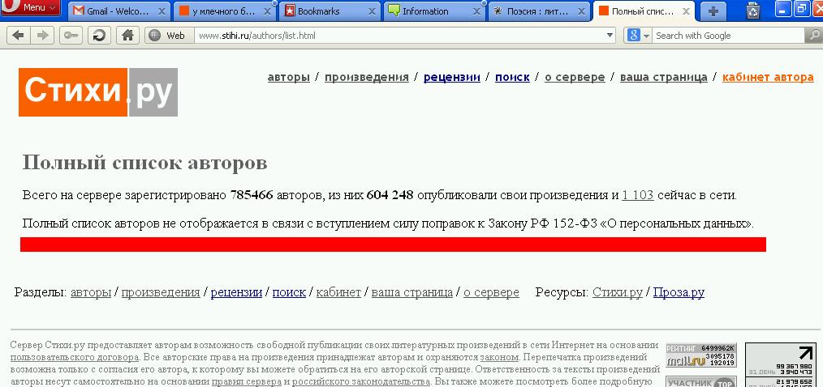Open the top 'ваша страница' navigation link

click(x=664, y=77)
